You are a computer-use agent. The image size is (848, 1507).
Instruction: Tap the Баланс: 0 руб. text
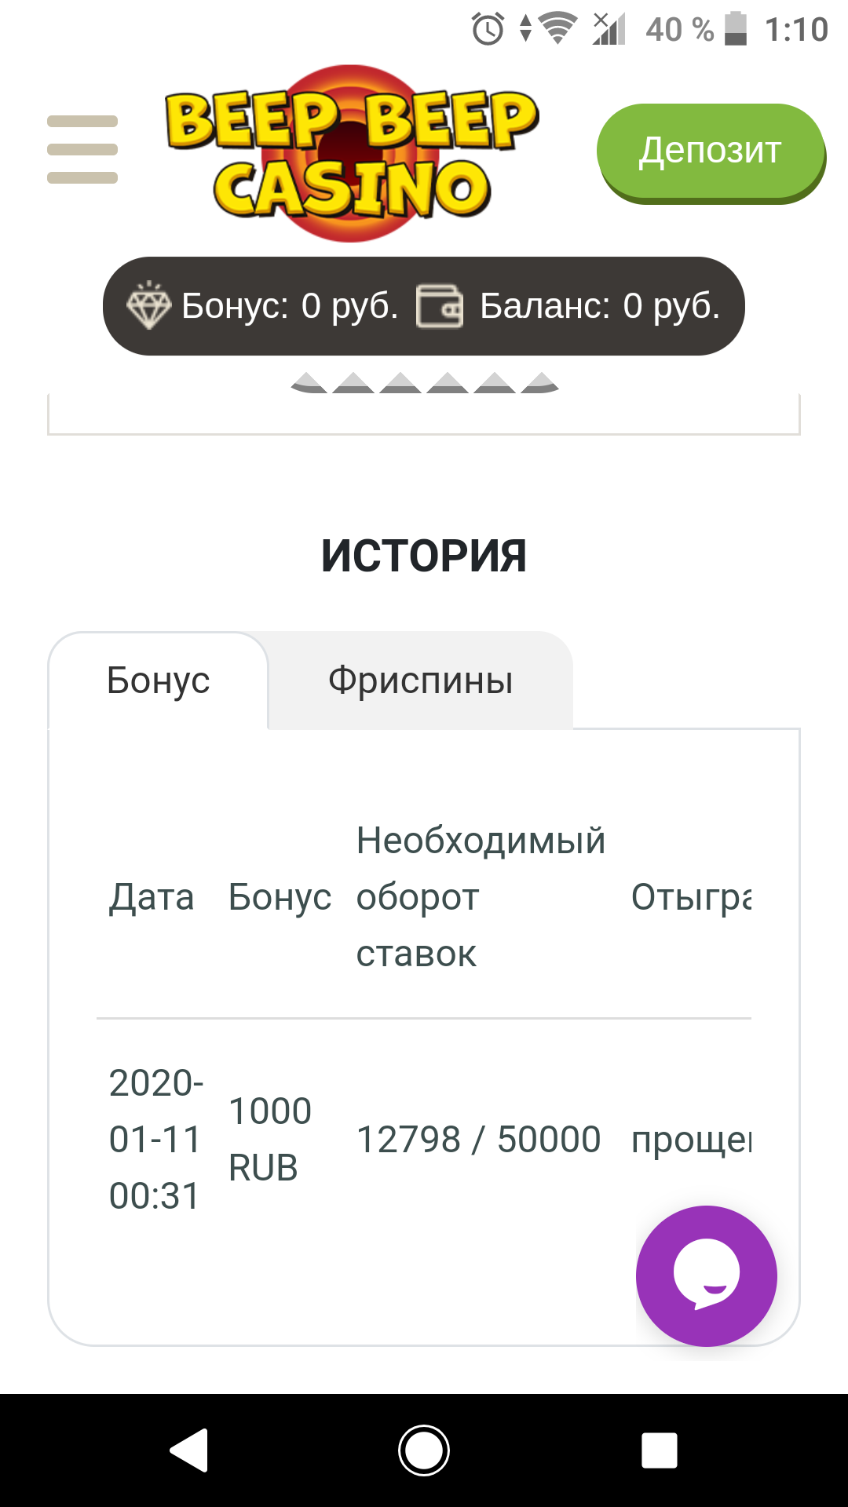pos(600,306)
